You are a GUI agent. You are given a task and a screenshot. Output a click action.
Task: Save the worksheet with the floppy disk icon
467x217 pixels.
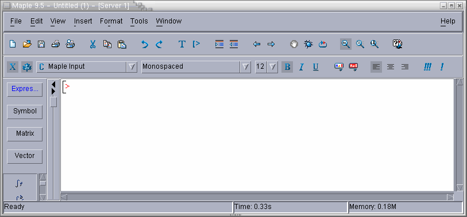point(41,44)
